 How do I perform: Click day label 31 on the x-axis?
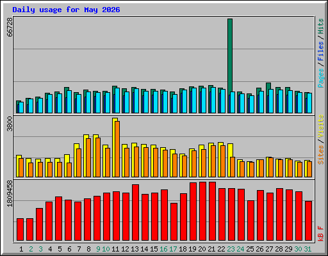[x=307, y=249]
